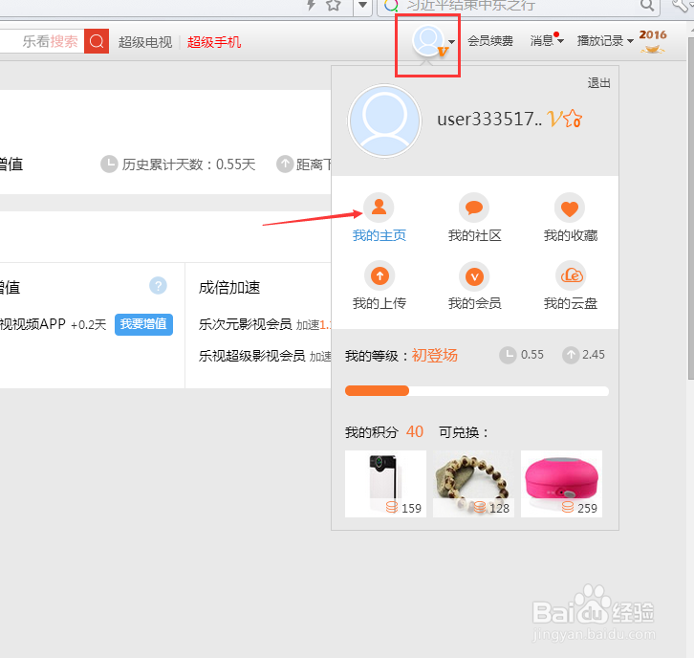Open the user avatar icon in header
The height and width of the screenshot is (658, 694).
point(428,41)
